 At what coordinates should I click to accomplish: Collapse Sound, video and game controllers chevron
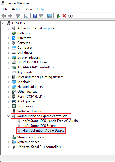click(x=9, y=116)
